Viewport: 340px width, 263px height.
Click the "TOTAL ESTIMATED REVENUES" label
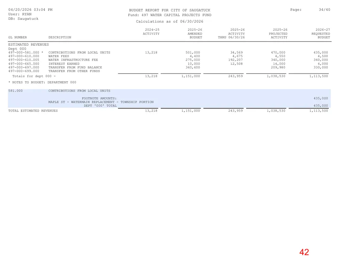pos(33,111)
